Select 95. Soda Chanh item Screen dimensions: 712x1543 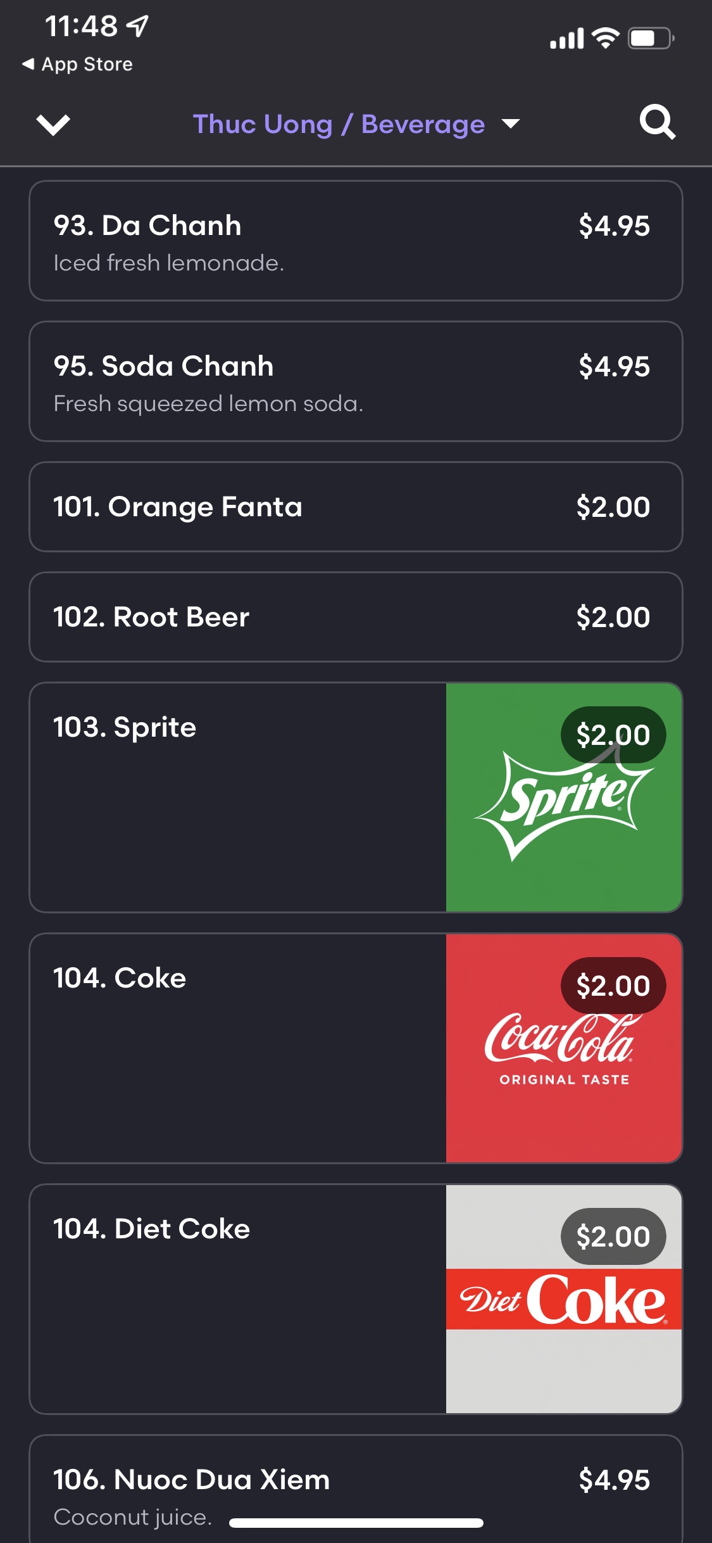(x=355, y=381)
